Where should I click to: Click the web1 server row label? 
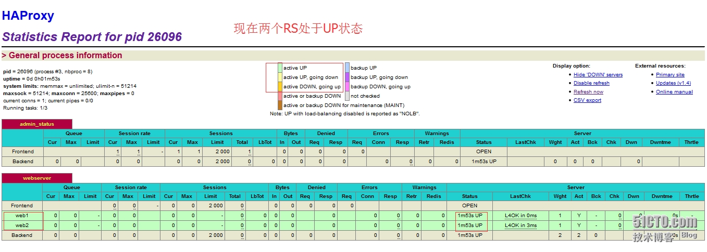pos(22,216)
